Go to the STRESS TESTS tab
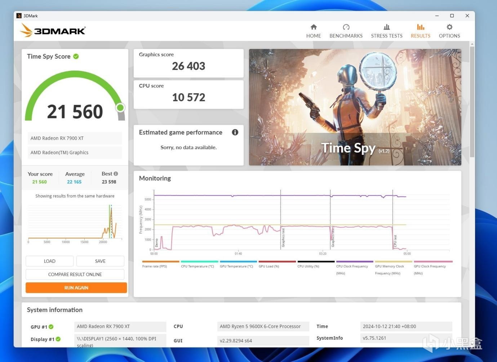Screen dimensions: 497x362 (387, 31)
